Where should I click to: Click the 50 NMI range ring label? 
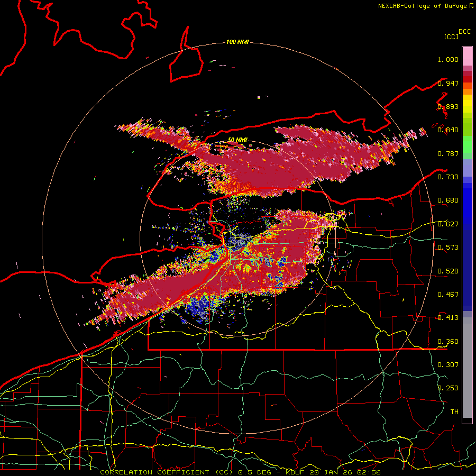point(237,140)
